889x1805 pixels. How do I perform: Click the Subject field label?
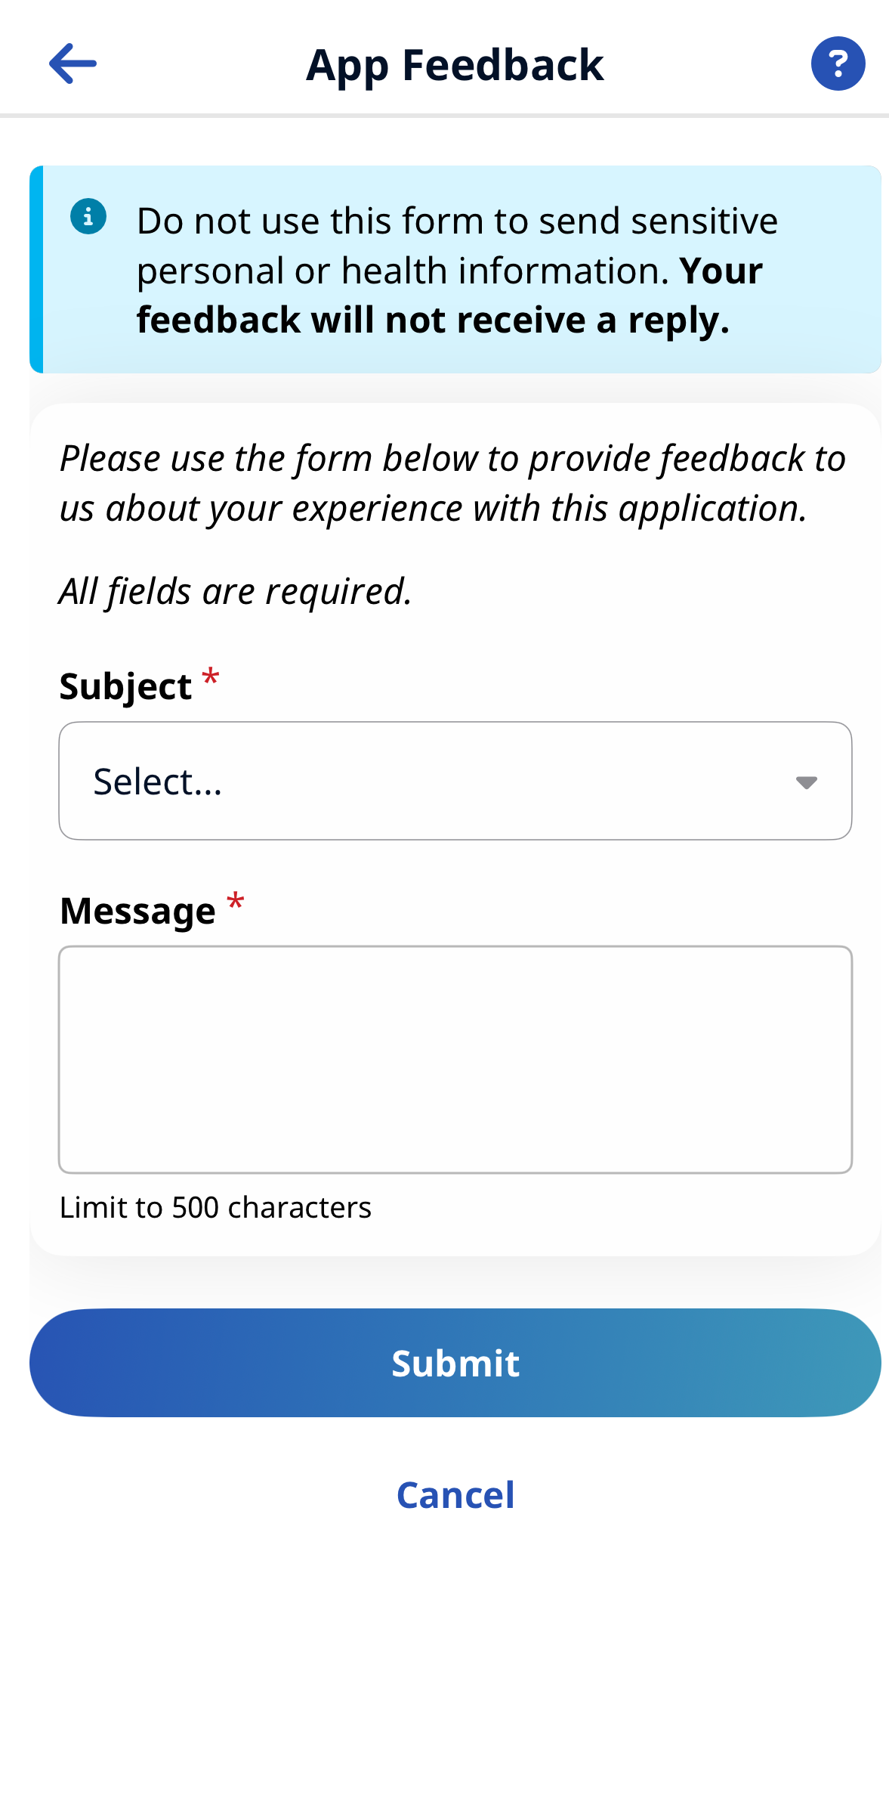tap(125, 686)
